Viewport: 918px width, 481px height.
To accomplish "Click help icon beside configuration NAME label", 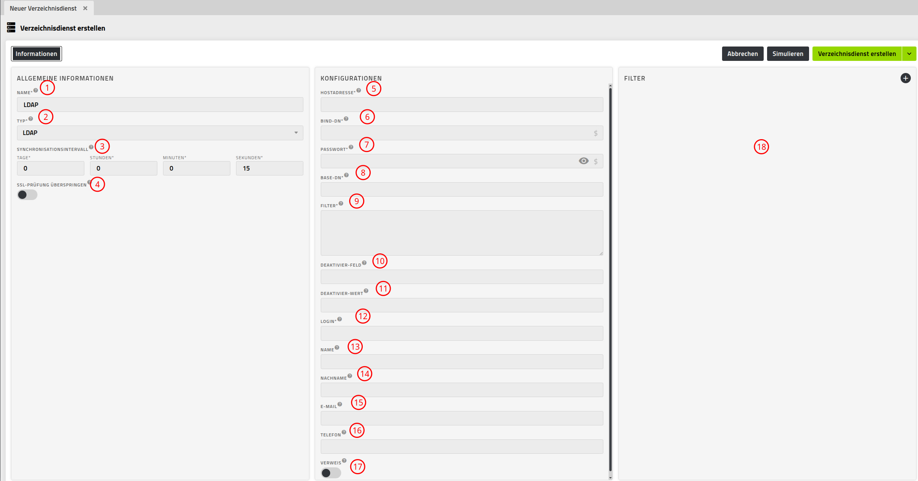I will (x=337, y=348).
